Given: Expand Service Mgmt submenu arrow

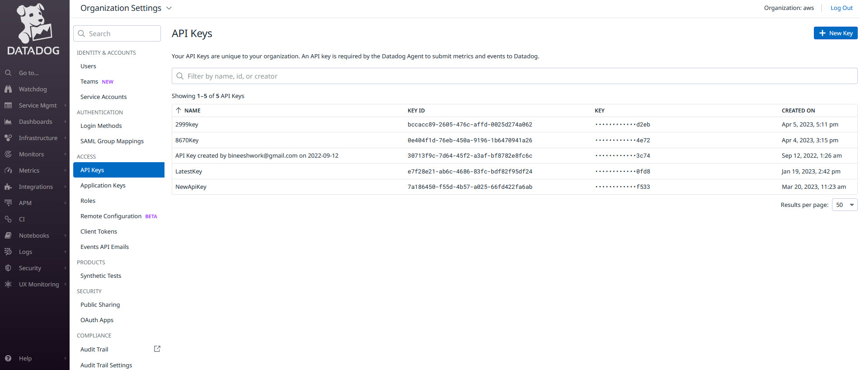Looking at the screenshot, I should (x=66, y=105).
